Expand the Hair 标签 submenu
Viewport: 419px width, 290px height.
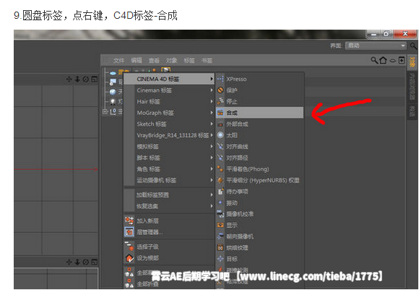(x=169, y=101)
